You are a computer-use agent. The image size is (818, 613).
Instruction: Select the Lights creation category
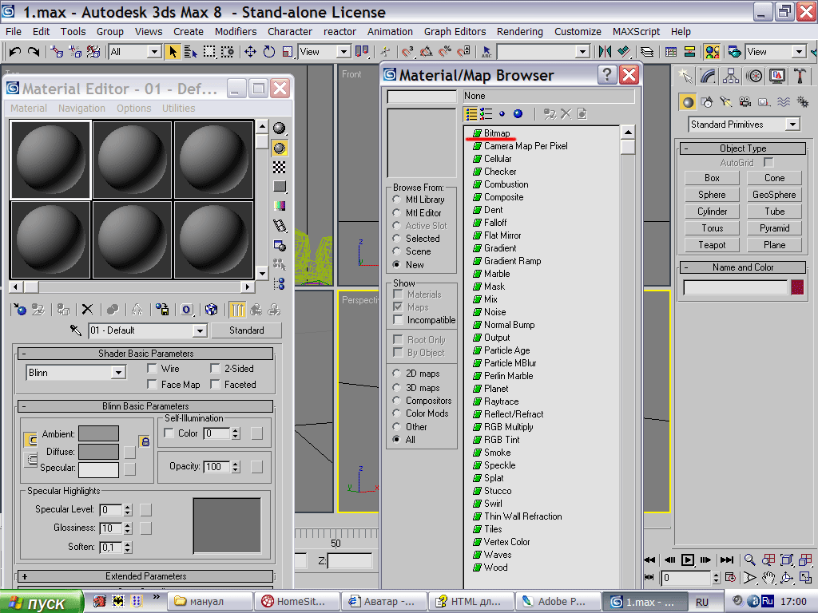[726, 101]
